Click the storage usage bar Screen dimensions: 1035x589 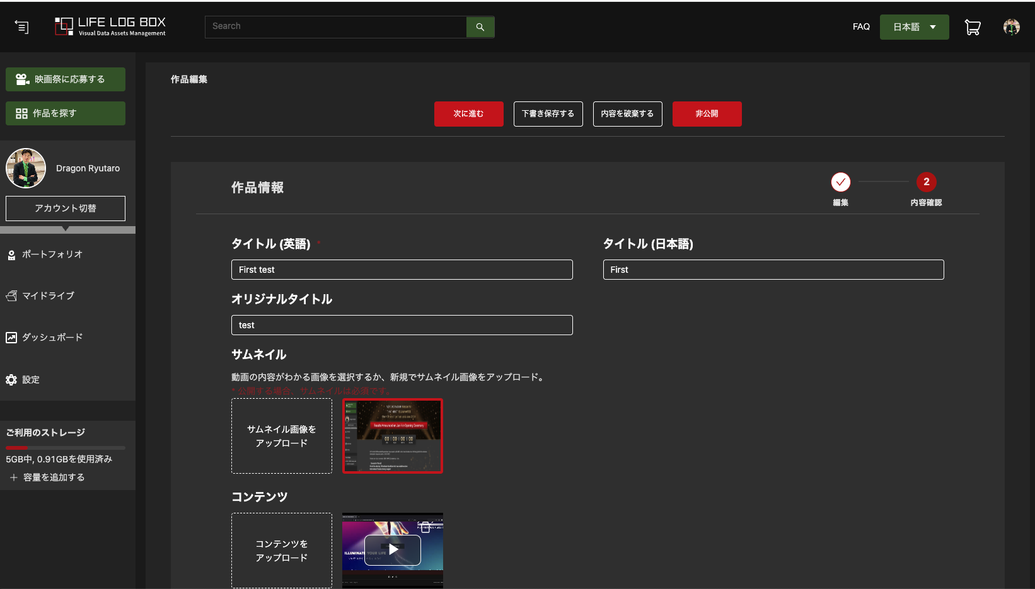66,448
